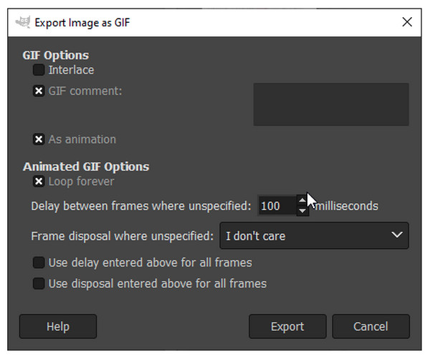Click the 'GIF Options' heading

point(56,55)
